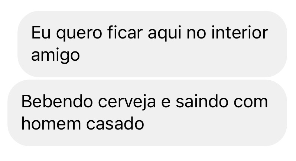
Task: Tap the word 'casado' in second bubble
Action: tap(115, 124)
